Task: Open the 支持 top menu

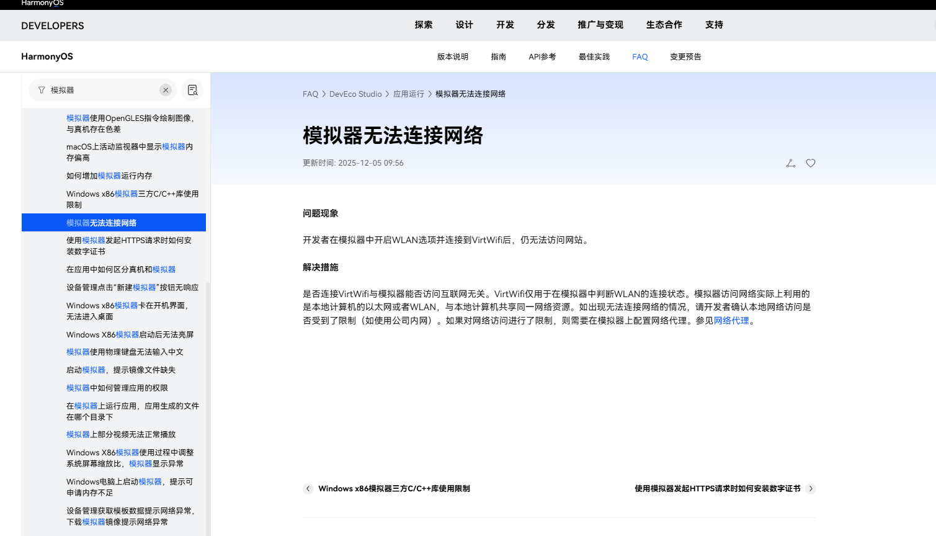Action: tap(715, 25)
